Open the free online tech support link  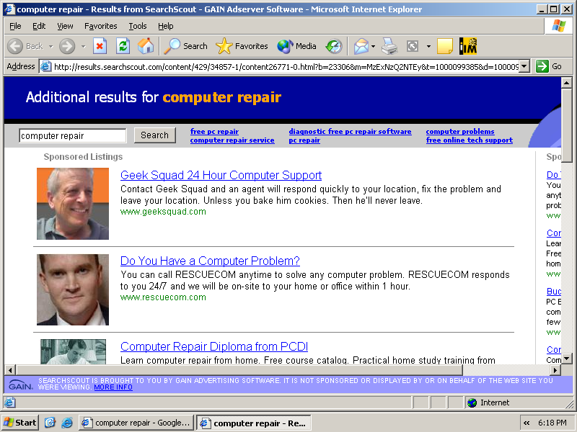click(470, 140)
